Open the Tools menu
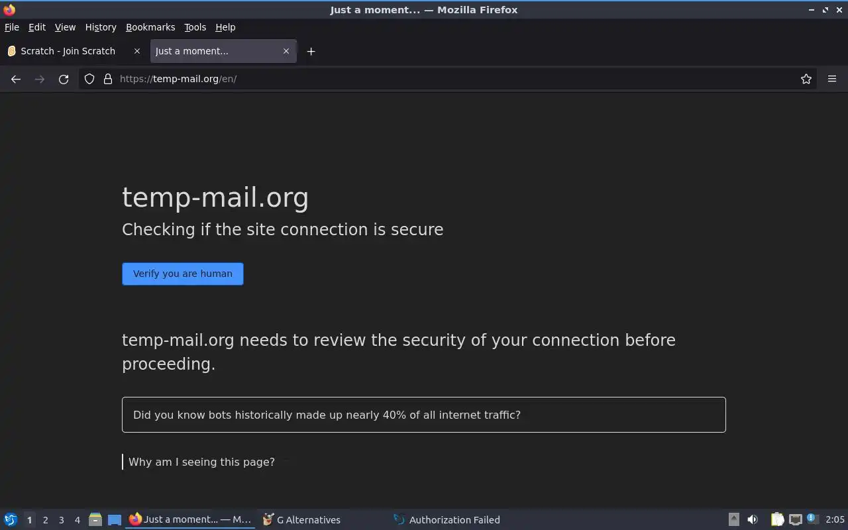 (195, 27)
